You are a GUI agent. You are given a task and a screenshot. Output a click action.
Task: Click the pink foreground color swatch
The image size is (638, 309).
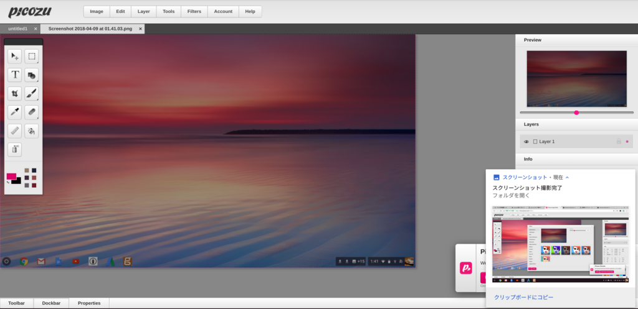[11, 176]
